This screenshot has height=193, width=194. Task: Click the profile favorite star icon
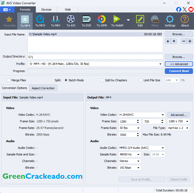click(x=31, y=64)
